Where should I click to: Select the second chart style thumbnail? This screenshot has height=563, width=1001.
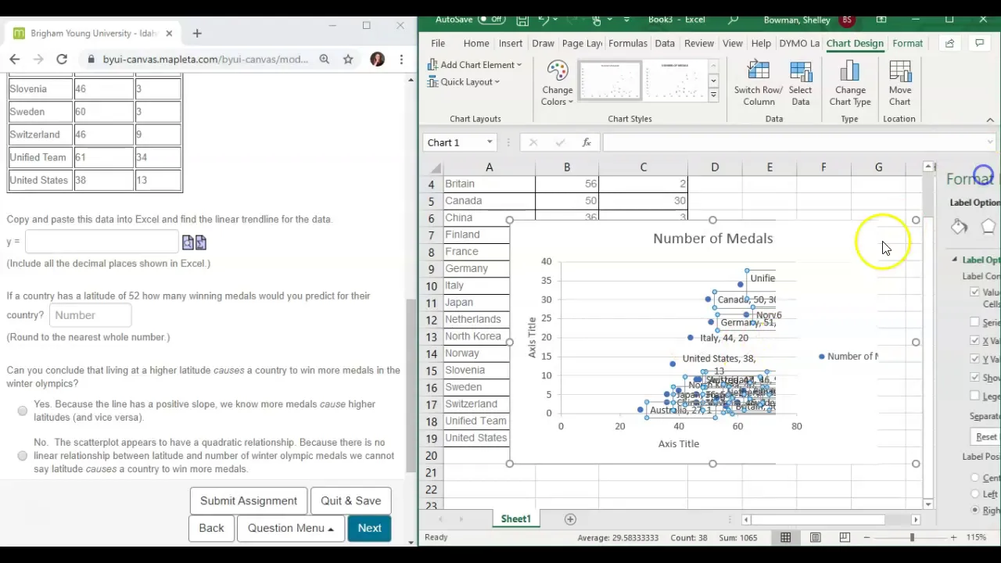[x=676, y=81]
